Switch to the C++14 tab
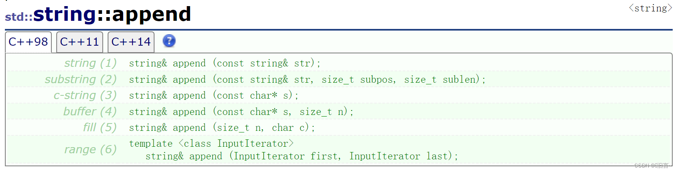Viewport: 678px width, 172px height. pyautogui.click(x=131, y=42)
